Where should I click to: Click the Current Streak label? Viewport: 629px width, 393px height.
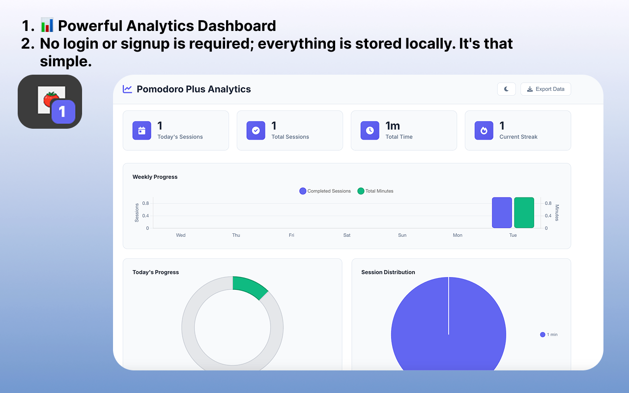click(x=518, y=137)
